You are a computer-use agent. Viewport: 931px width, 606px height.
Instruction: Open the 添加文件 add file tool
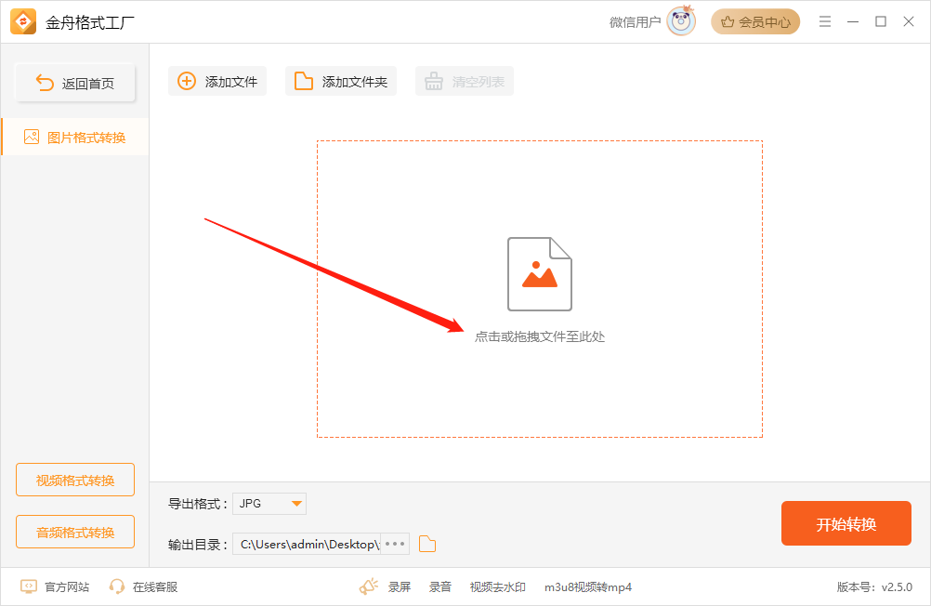216,81
